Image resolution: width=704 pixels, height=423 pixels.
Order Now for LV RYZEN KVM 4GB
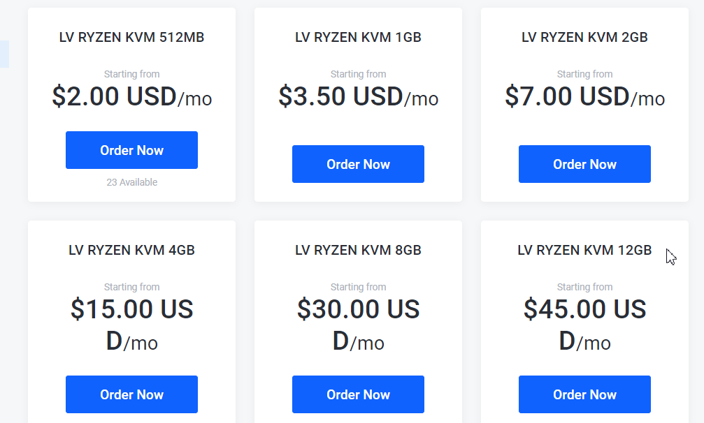[x=131, y=394]
